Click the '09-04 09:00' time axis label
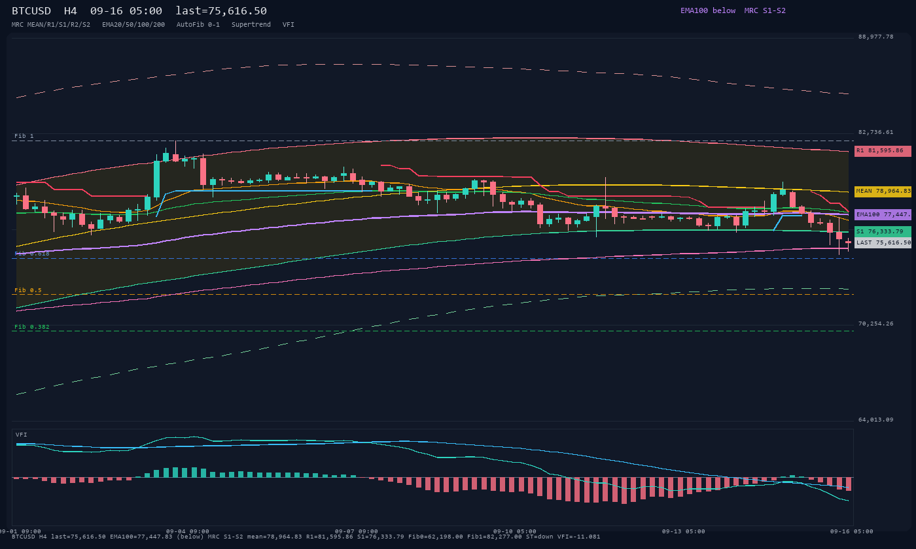Screen dimensions: 916x549 [188, 531]
